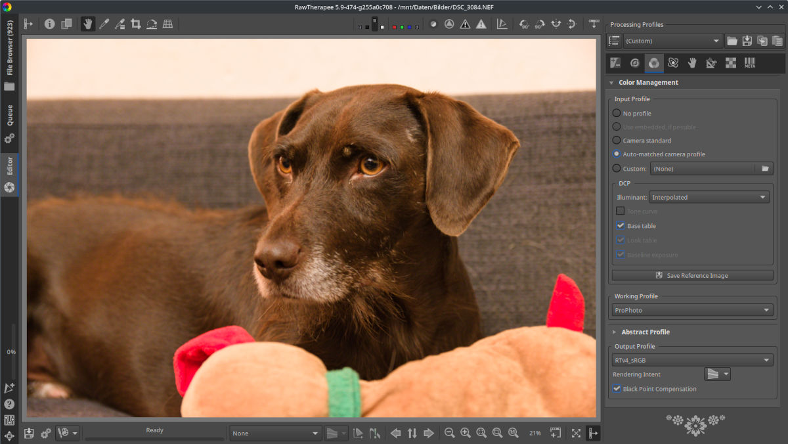Paste profile from clipboard
Screen dimensions: 788x444
tap(777, 41)
